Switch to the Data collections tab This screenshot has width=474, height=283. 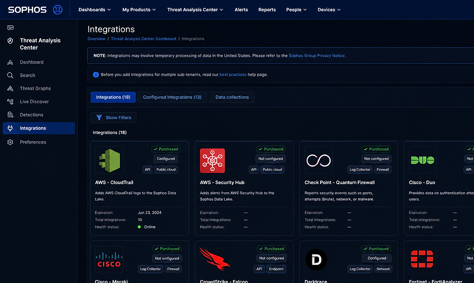click(x=232, y=97)
